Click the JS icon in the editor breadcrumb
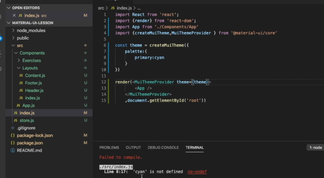 [113, 8]
